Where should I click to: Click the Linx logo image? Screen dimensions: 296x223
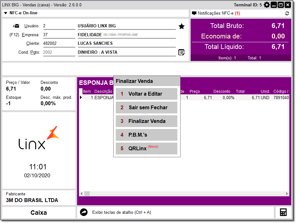click(38, 138)
